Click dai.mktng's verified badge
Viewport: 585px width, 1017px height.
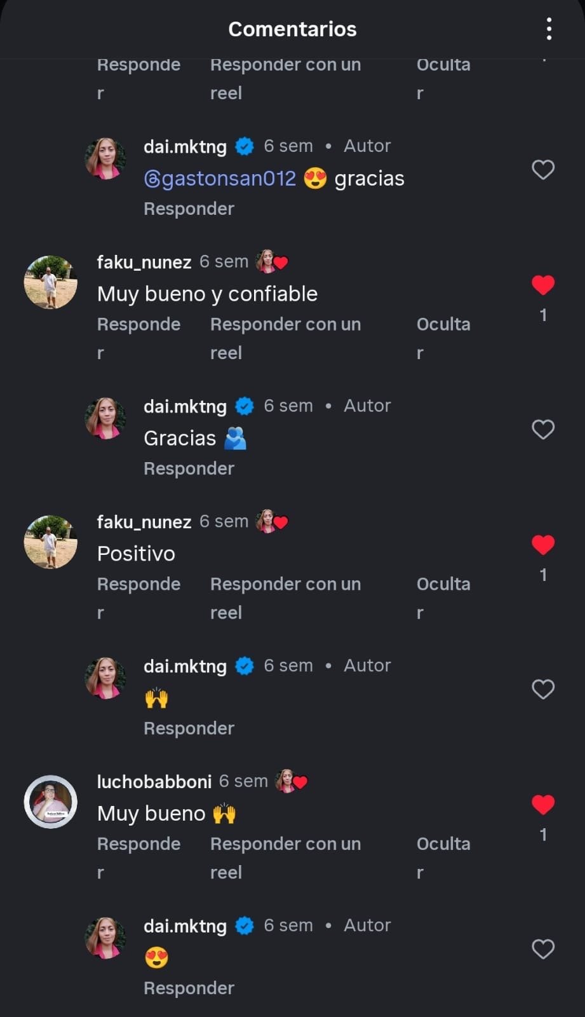(245, 146)
